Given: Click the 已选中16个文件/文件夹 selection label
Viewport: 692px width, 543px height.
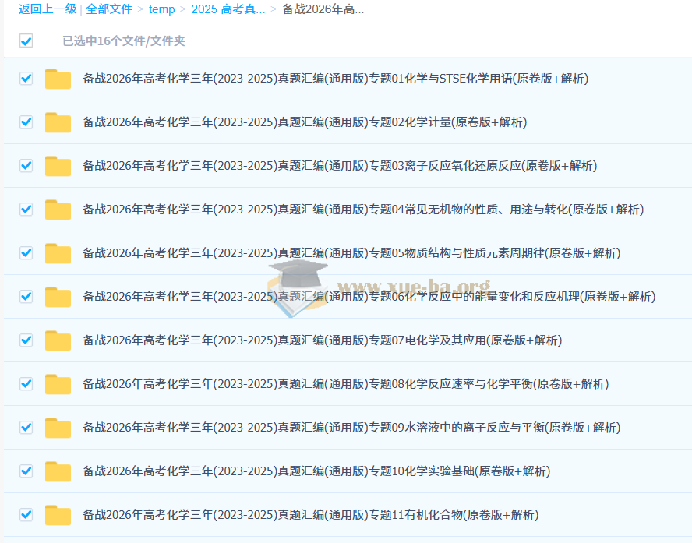Looking at the screenshot, I should 124,41.
